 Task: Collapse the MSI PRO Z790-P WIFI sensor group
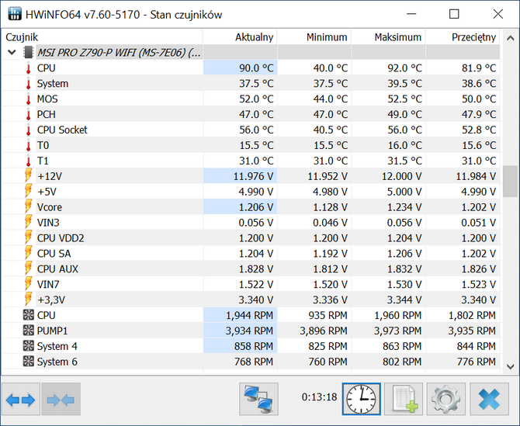click(12, 53)
